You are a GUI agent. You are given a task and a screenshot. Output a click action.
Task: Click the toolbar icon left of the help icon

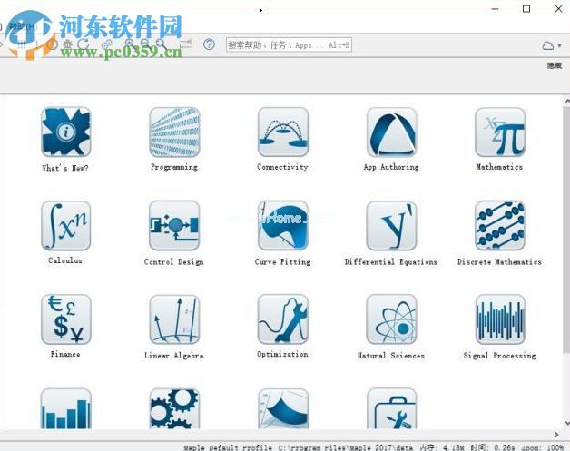186,44
